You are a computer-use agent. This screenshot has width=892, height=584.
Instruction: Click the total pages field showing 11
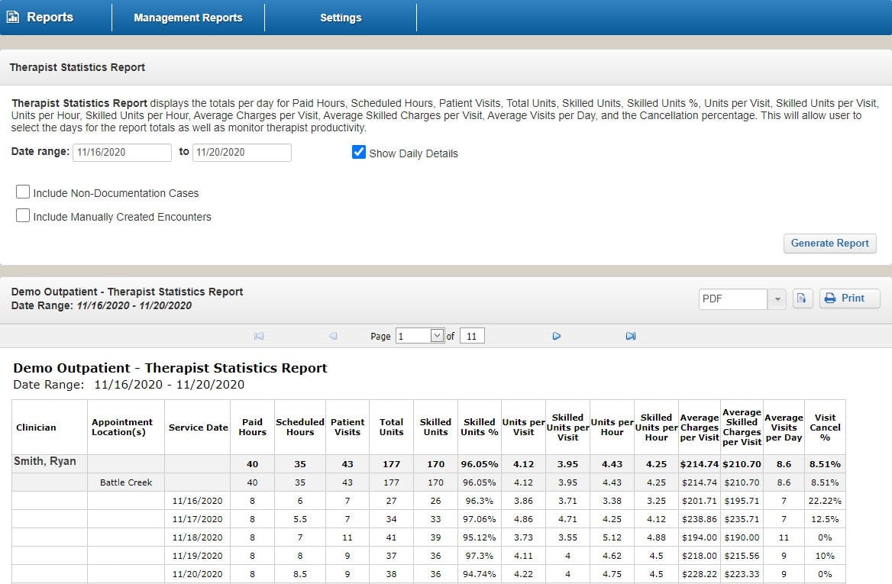pyautogui.click(x=472, y=336)
